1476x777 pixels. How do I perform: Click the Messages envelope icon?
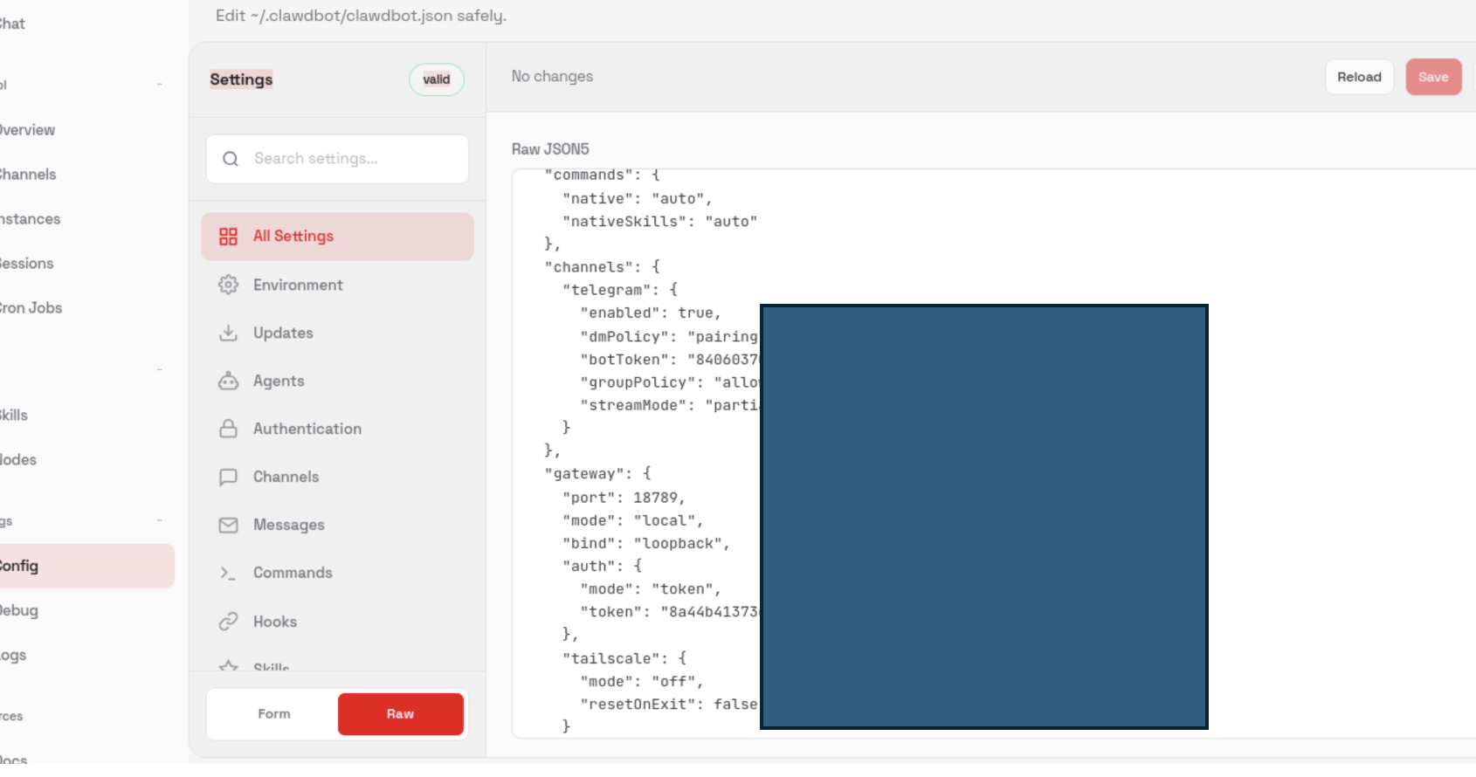(228, 525)
